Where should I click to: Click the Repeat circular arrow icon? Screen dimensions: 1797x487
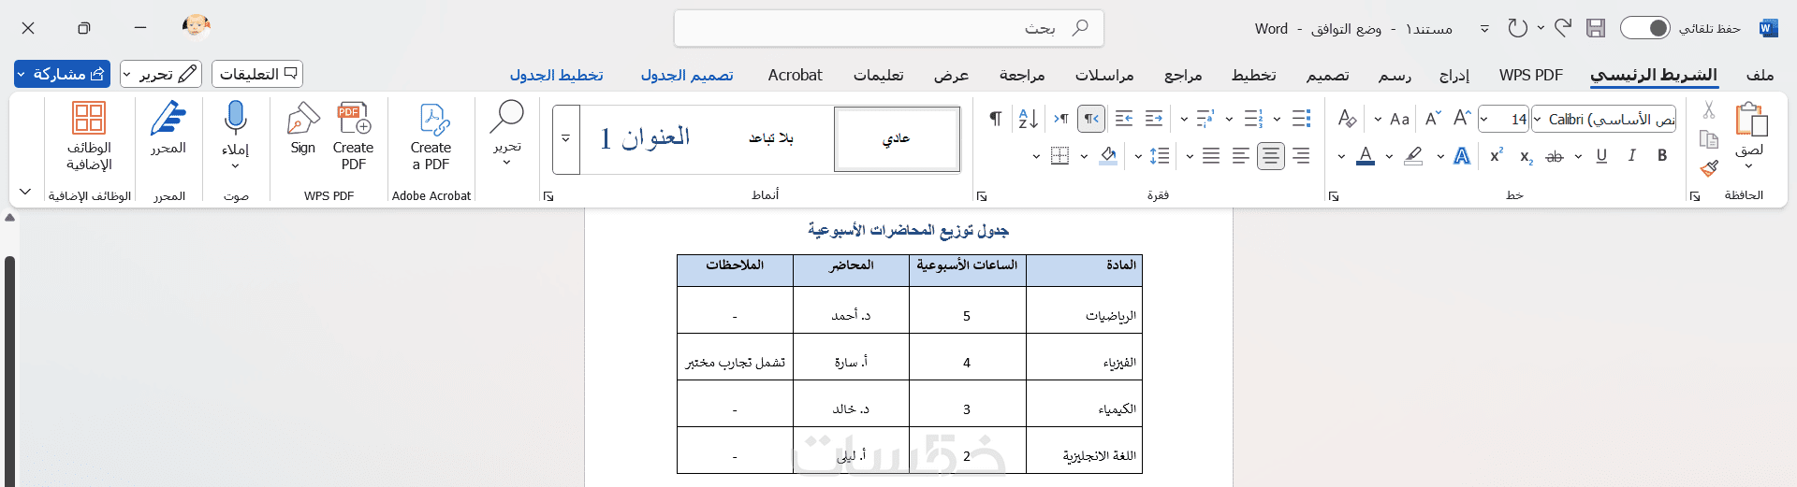coord(1517,28)
